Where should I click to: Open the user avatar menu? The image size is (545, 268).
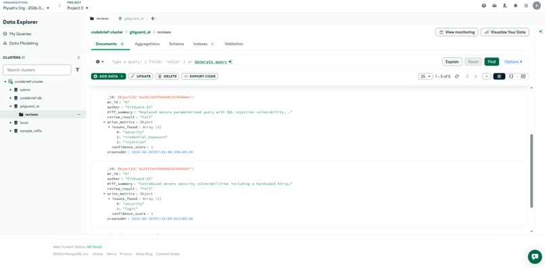pos(537,5)
